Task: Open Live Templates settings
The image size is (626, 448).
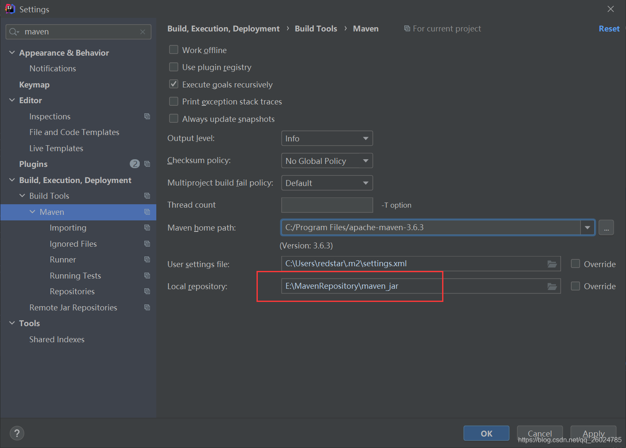Action: 56,148
